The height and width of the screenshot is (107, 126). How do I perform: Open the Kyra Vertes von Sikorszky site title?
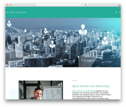(16, 12)
